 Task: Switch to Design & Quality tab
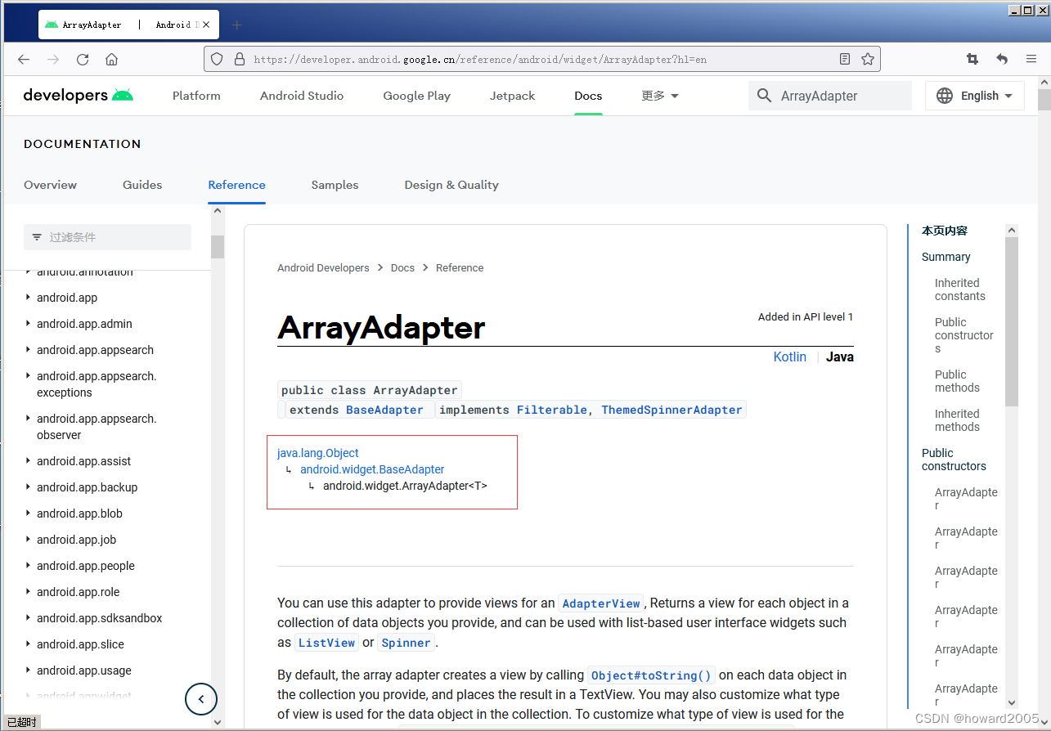pyautogui.click(x=451, y=185)
